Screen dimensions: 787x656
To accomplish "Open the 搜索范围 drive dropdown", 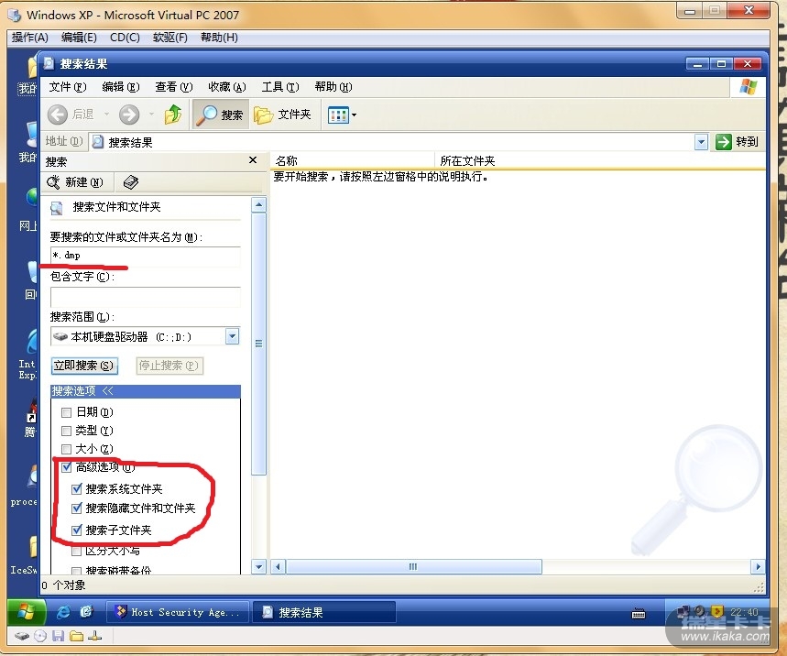I will [232, 336].
